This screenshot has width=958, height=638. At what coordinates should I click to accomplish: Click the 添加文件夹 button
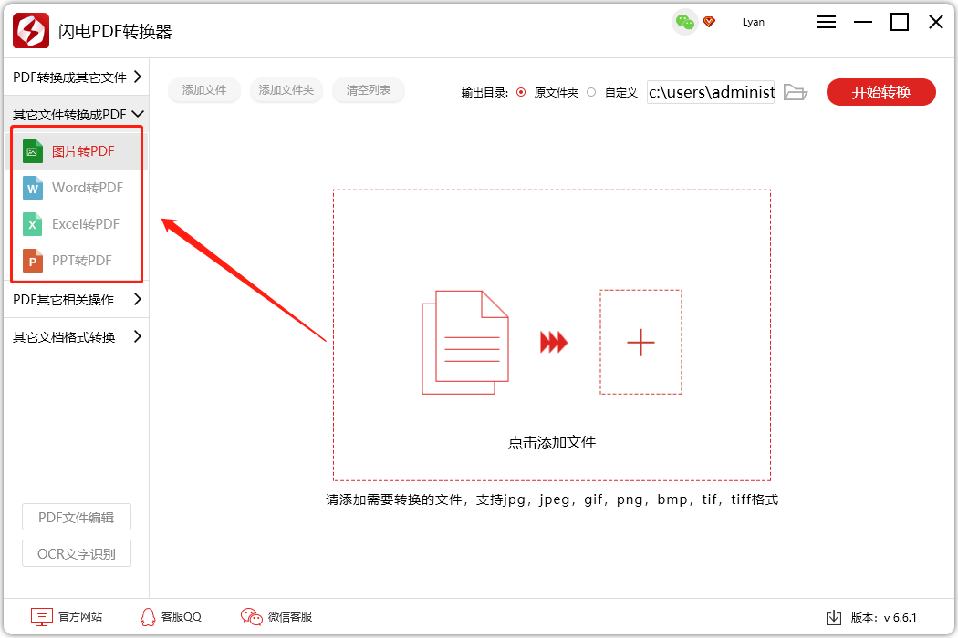pos(286,90)
